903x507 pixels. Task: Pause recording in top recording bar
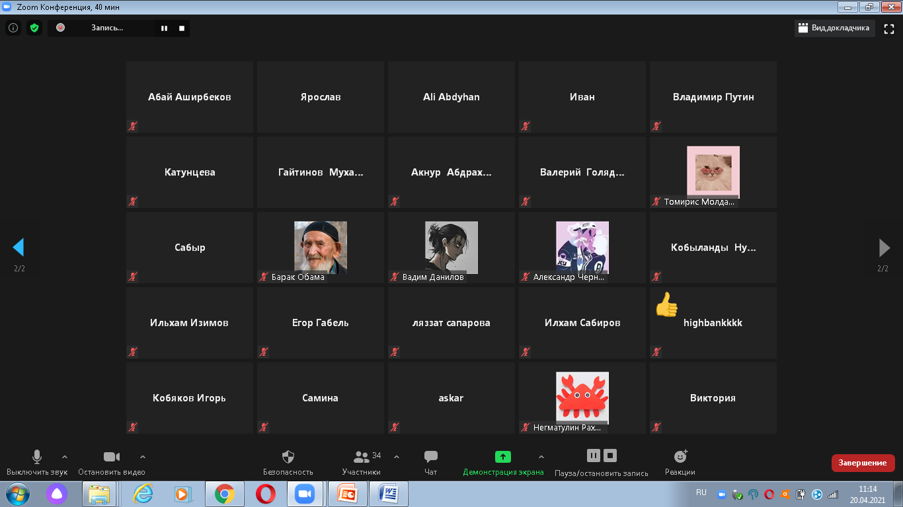(x=164, y=28)
